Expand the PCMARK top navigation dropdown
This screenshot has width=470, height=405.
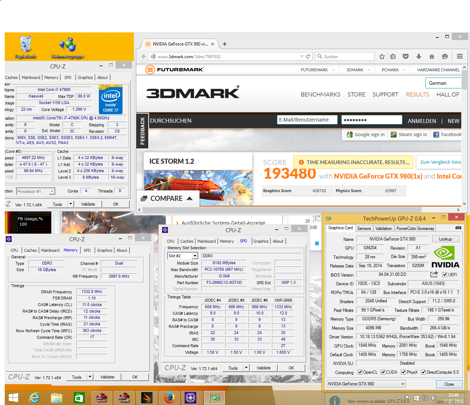pyautogui.click(x=404, y=70)
